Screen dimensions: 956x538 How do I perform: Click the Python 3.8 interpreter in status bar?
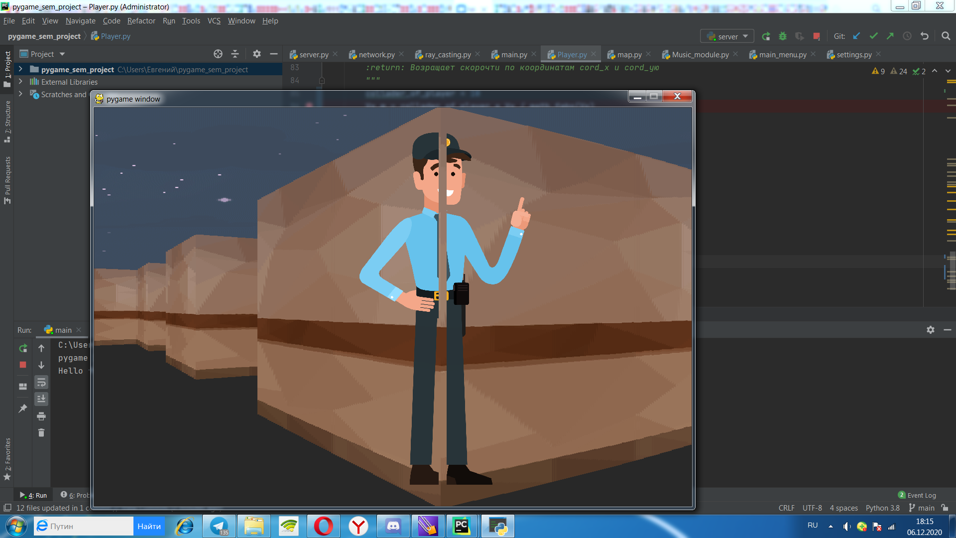pos(882,508)
